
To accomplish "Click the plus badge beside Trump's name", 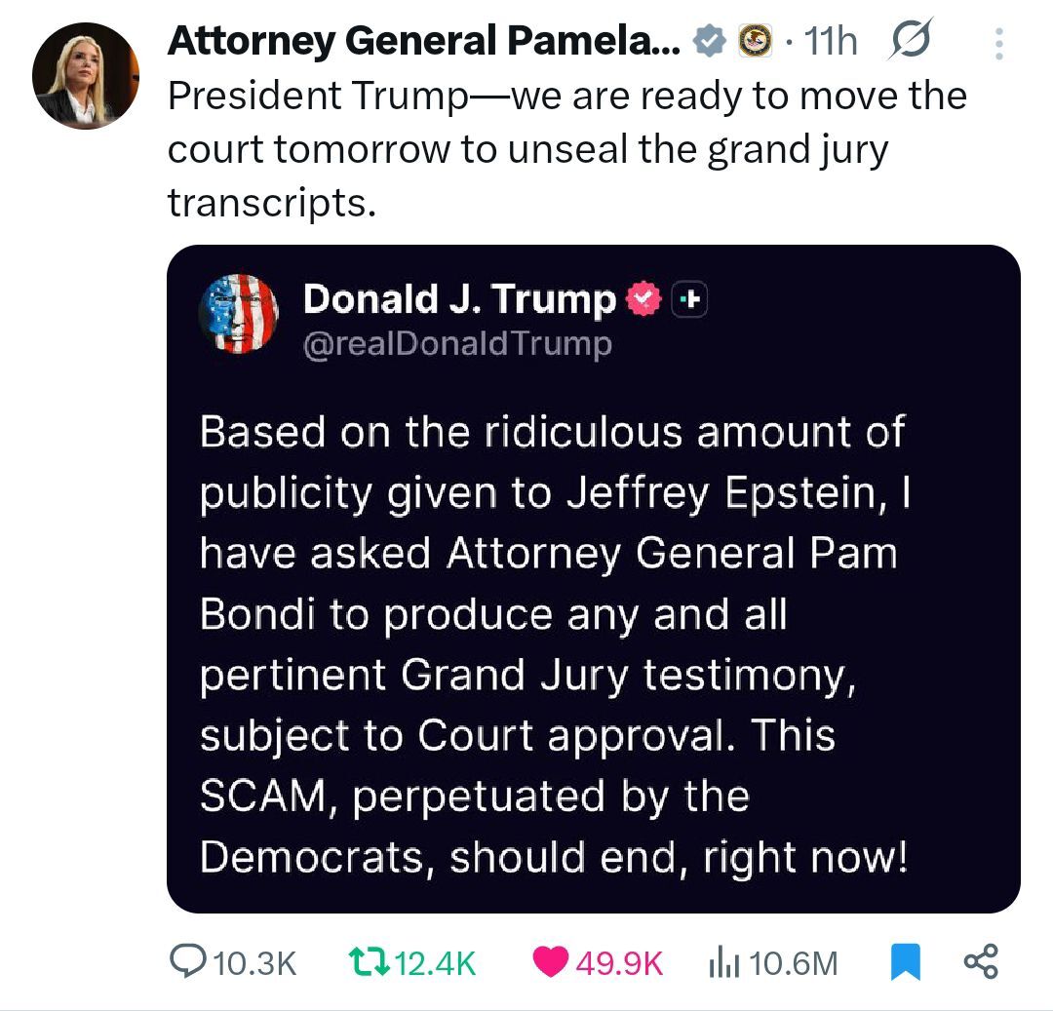I will point(689,299).
